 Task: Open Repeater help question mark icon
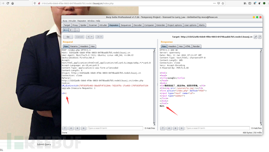coord(260,37)
